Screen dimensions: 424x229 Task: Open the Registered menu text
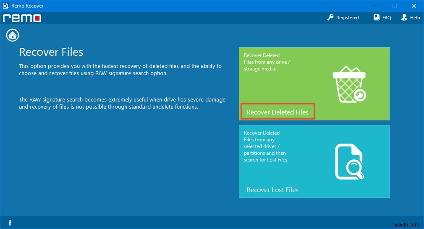click(348, 18)
